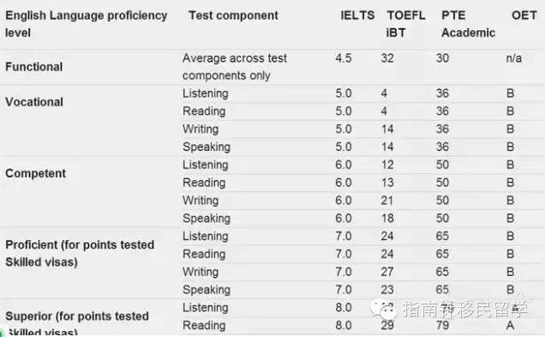Click the Chinese watermark text beside the WeChat logo

465,310
